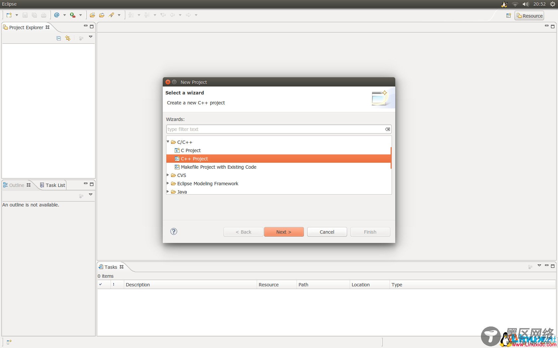Select the Tasks tab
Screen dimensions: 558x348
coord(111,267)
